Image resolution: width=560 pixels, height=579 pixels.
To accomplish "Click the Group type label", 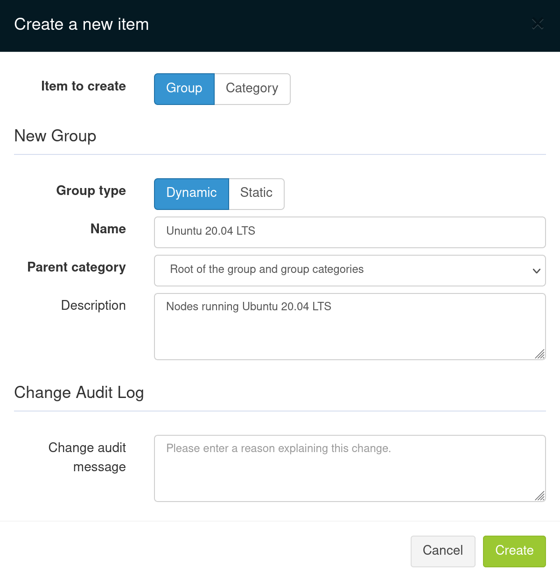I will (91, 191).
